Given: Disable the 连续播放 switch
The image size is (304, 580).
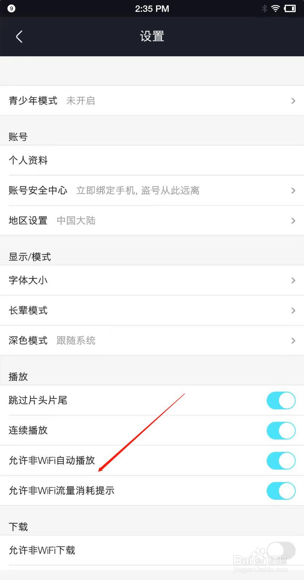Looking at the screenshot, I should click(x=281, y=430).
